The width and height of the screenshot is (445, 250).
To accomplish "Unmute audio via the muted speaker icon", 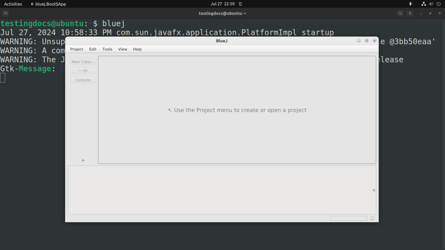I will [431, 4].
